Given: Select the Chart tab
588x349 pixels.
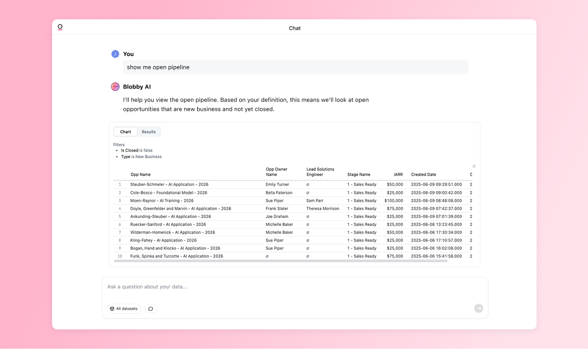Looking at the screenshot, I should pos(125,132).
